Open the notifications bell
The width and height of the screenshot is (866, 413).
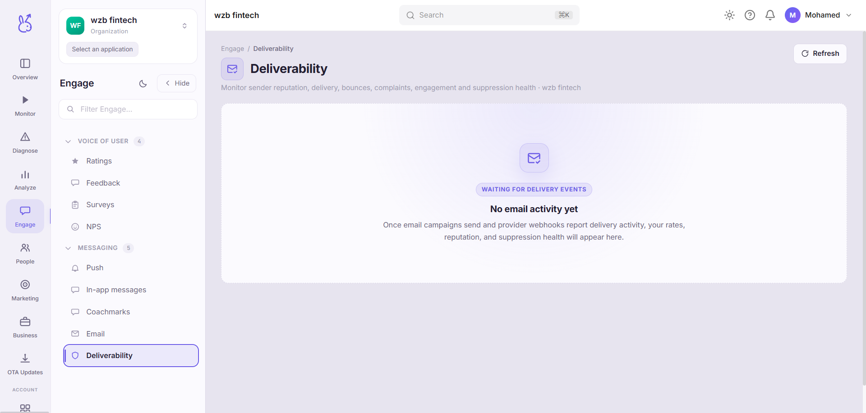770,15
